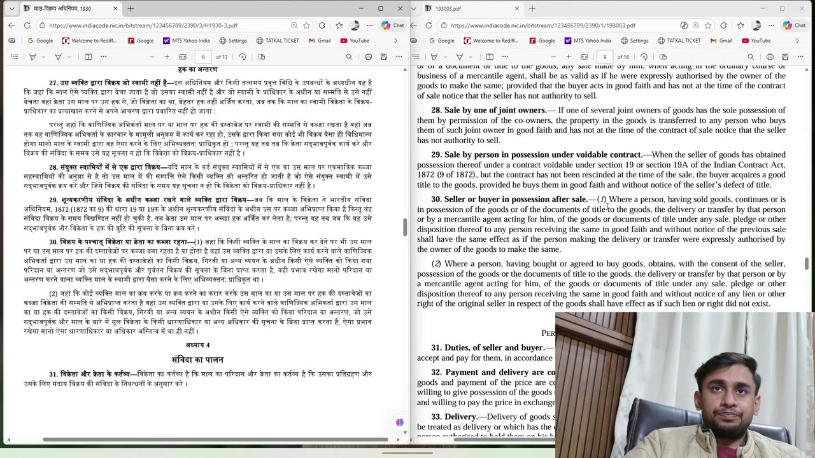Open tab actions menu in left window
Viewport: 815px width, 458px height.
click(x=11, y=8)
